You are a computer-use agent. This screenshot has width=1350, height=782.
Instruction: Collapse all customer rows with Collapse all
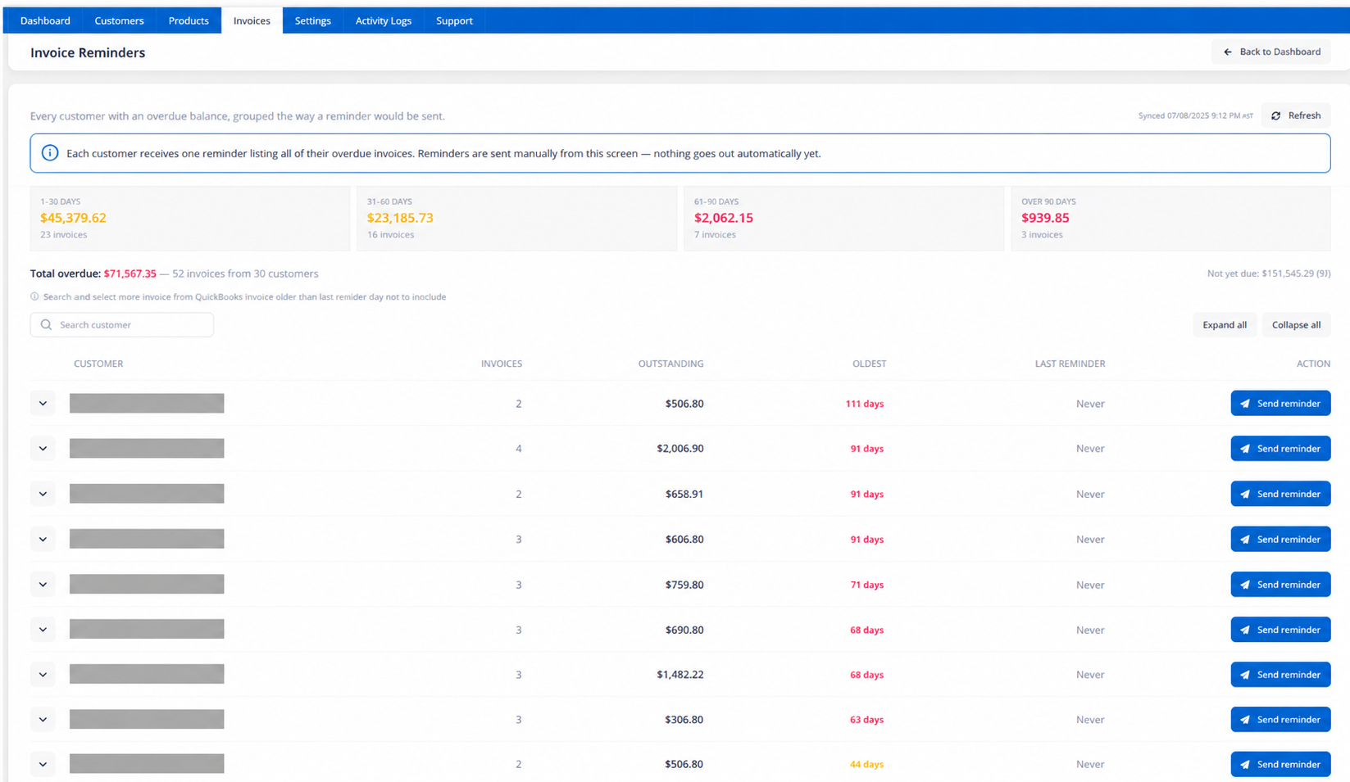(x=1296, y=325)
